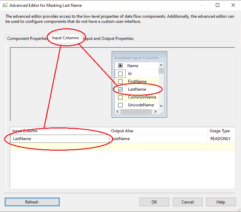Select the READONLY Usage Type cell
This screenshot has width=241, height=212.
coord(221,139)
